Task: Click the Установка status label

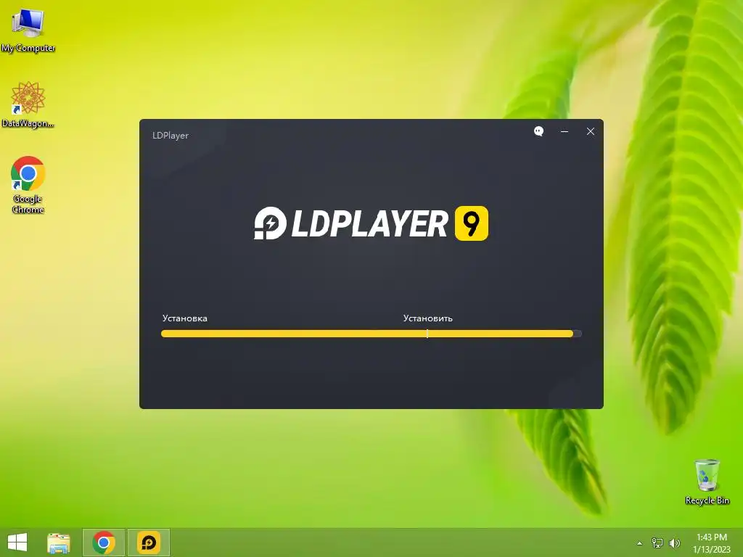Action: point(185,318)
